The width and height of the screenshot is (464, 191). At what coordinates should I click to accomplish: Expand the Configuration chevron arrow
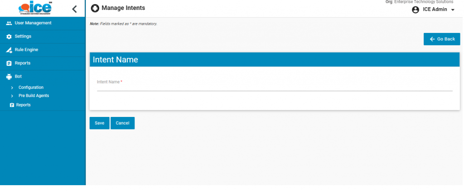[x=12, y=88]
